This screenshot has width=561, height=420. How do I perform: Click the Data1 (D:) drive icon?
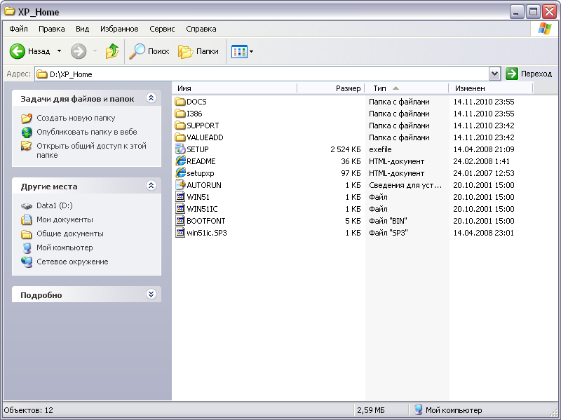pyautogui.click(x=27, y=205)
